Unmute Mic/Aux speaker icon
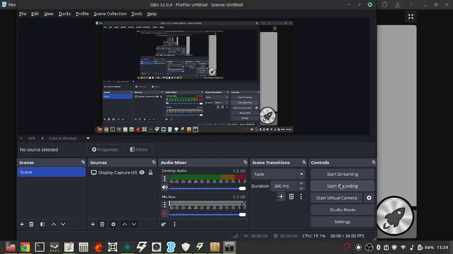 coord(165,213)
